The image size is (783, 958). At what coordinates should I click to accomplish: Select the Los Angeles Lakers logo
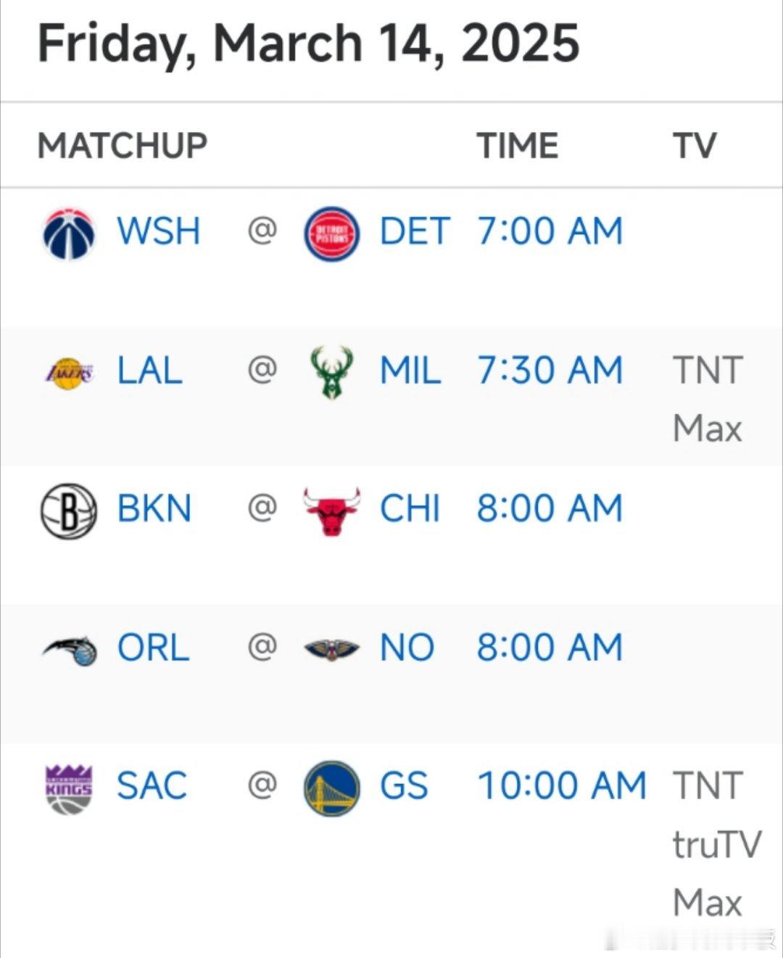coord(69,373)
